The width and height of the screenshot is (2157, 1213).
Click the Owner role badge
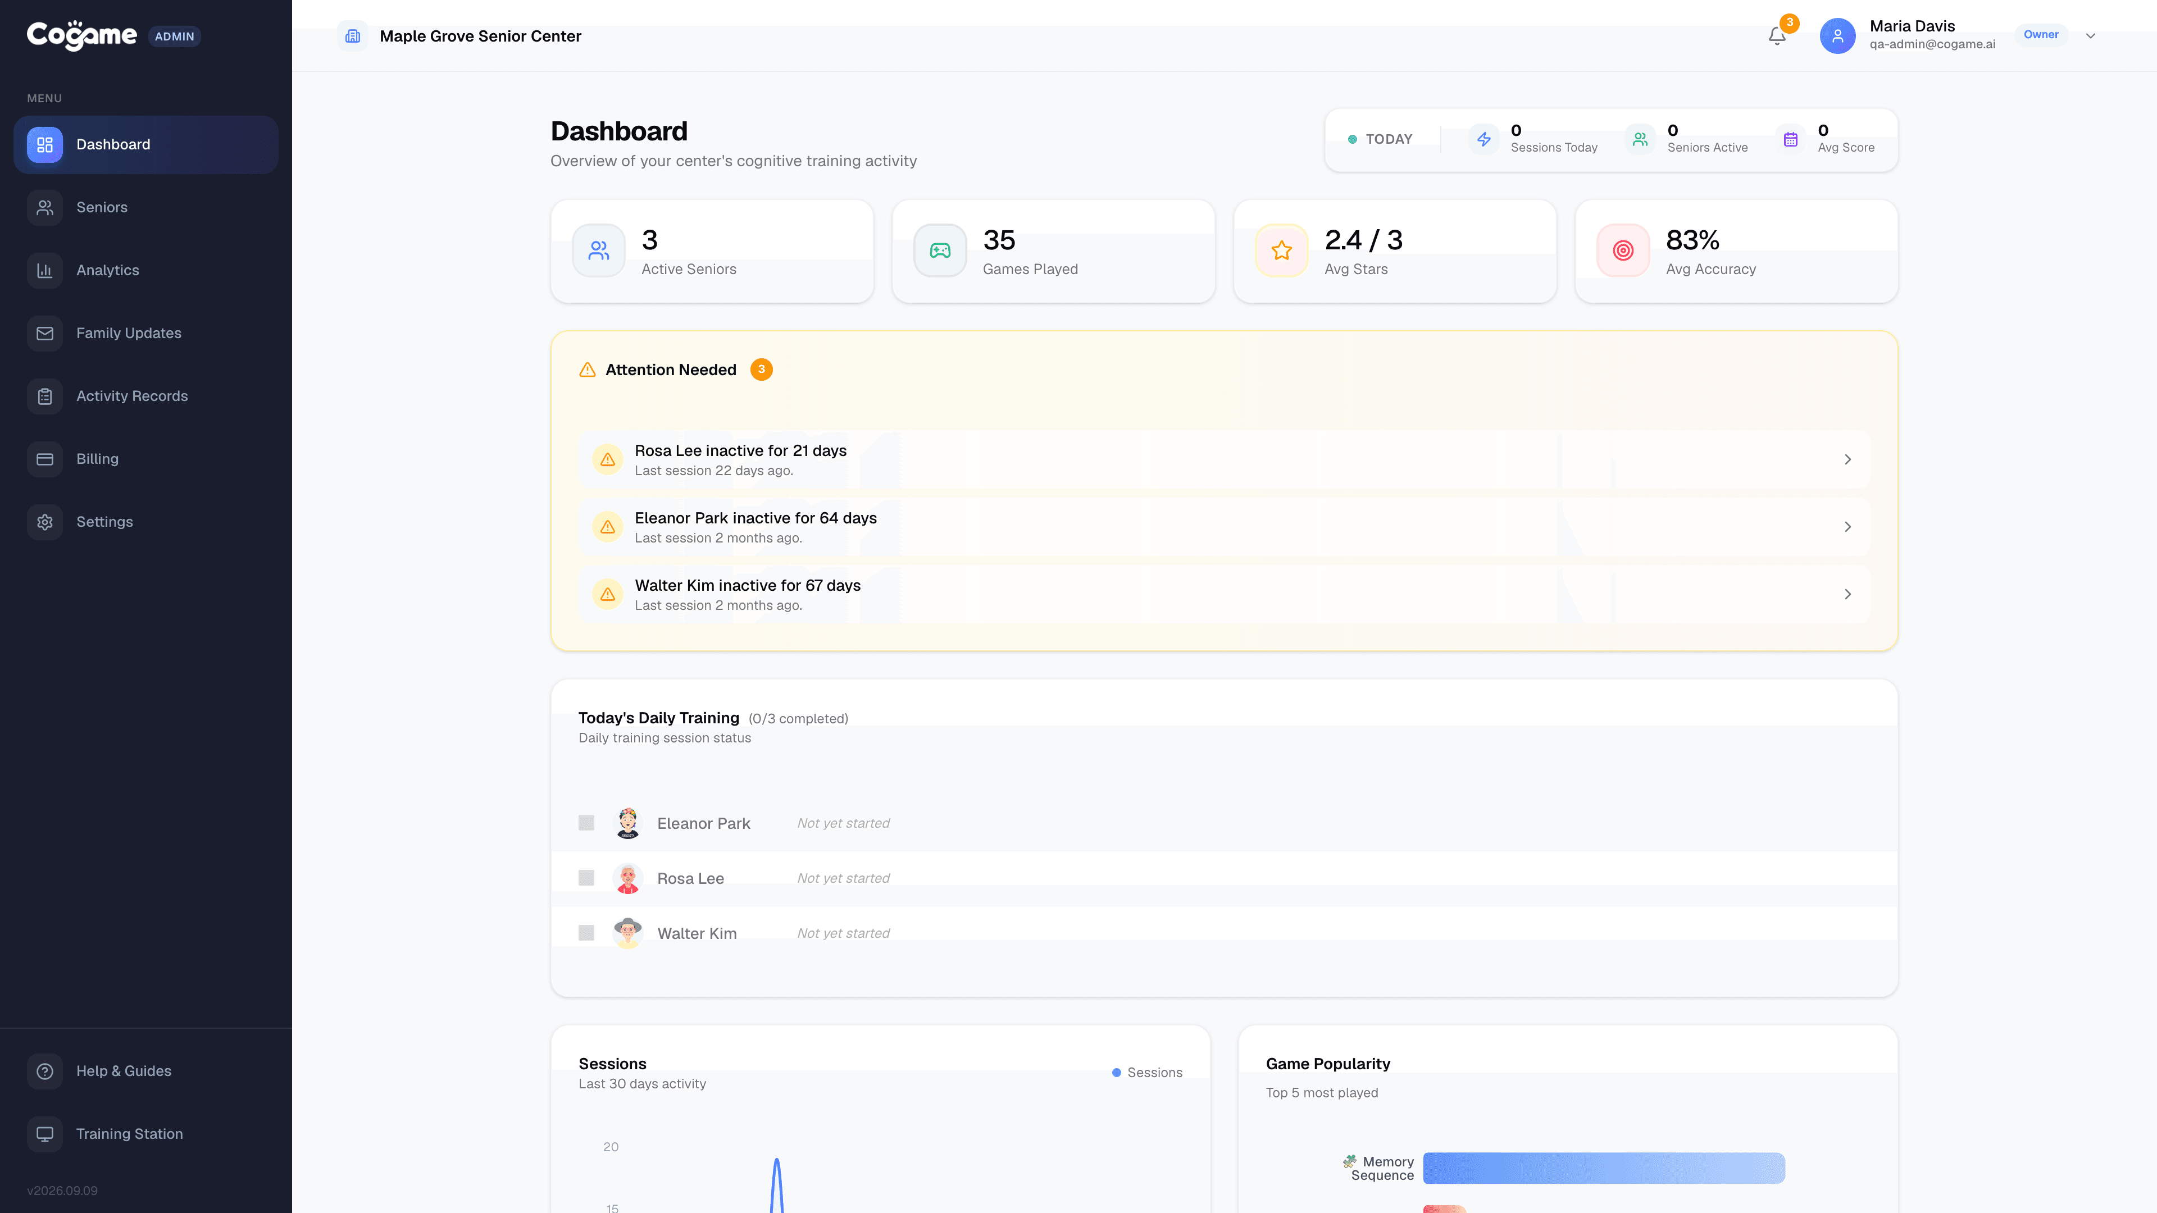click(x=2041, y=34)
